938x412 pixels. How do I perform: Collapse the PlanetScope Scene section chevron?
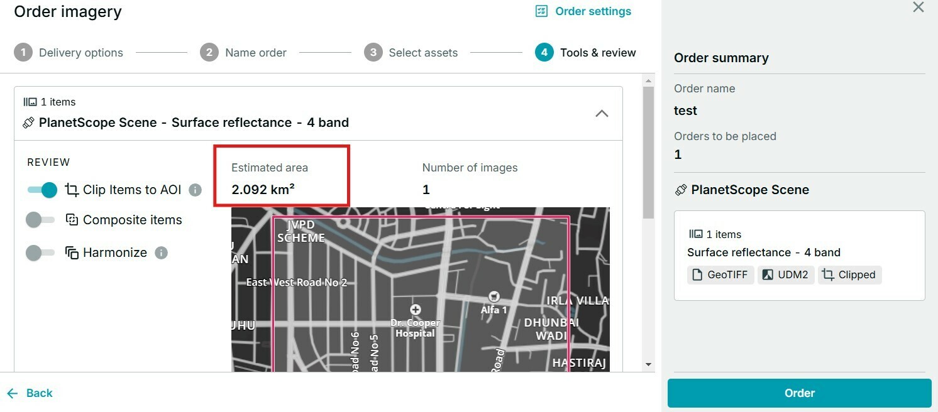pyautogui.click(x=602, y=114)
